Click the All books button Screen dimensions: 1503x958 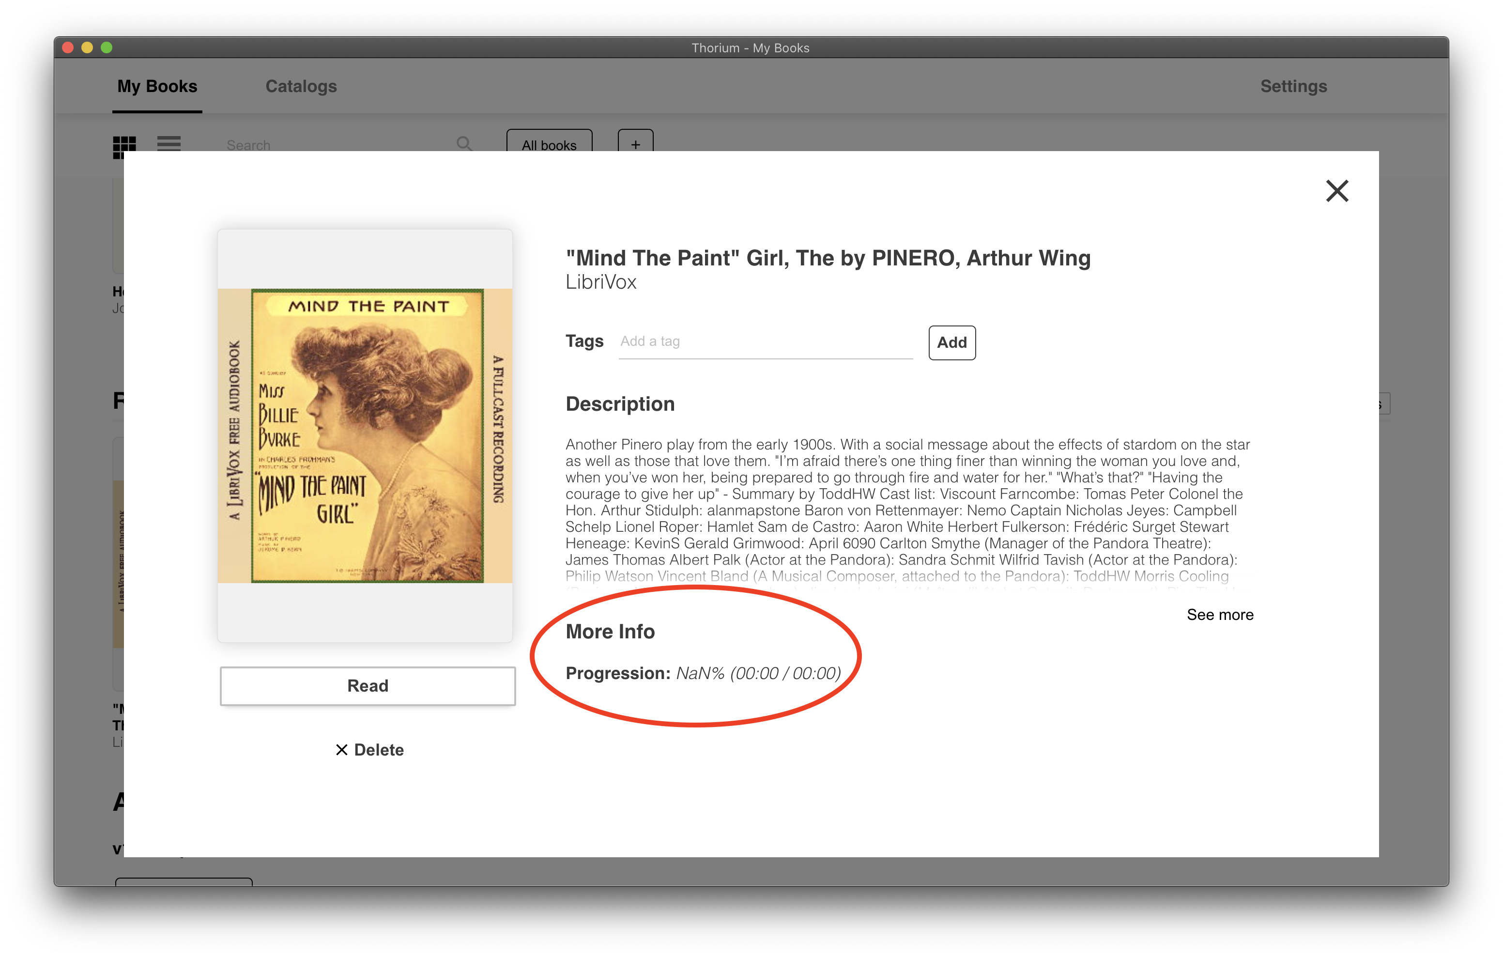click(x=549, y=142)
